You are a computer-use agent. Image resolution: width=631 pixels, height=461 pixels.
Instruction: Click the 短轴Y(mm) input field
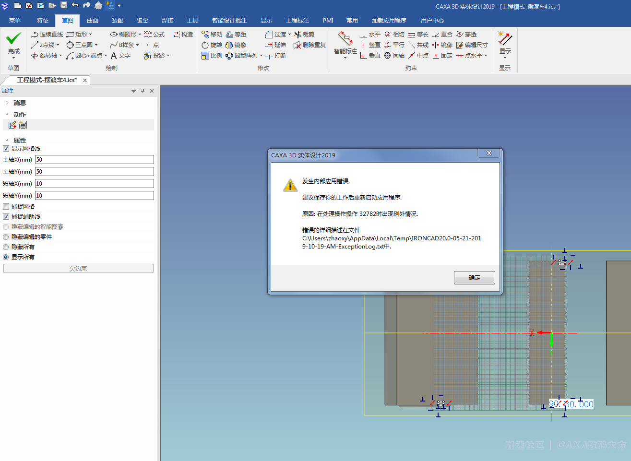95,196
